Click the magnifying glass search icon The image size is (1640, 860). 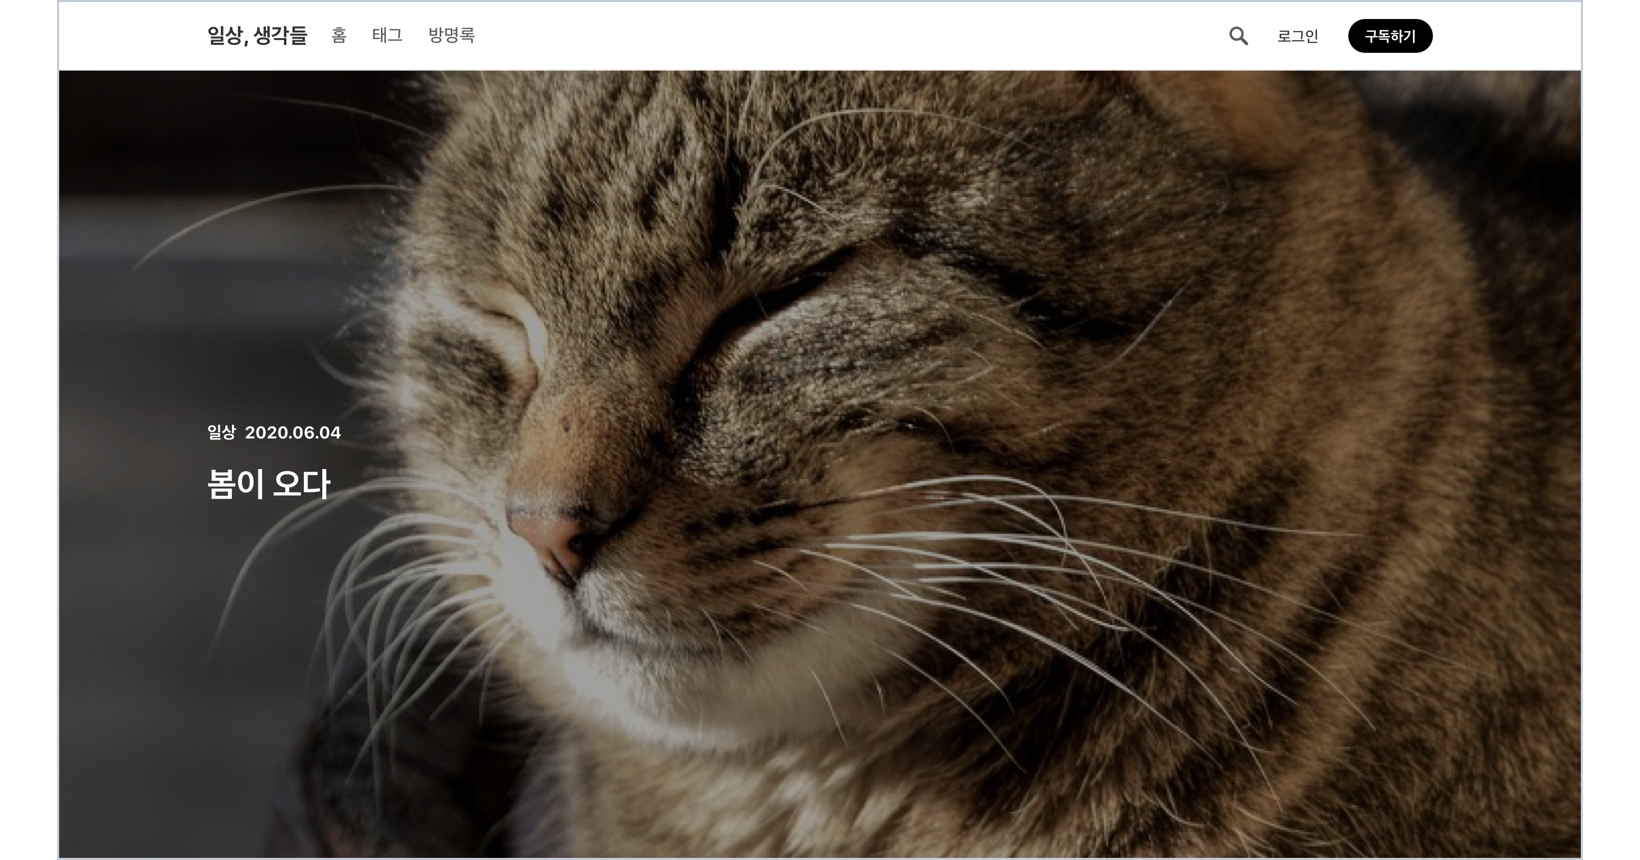click(x=1238, y=36)
